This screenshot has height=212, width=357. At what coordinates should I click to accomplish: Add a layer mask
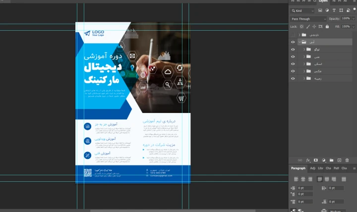tap(315, 160)
